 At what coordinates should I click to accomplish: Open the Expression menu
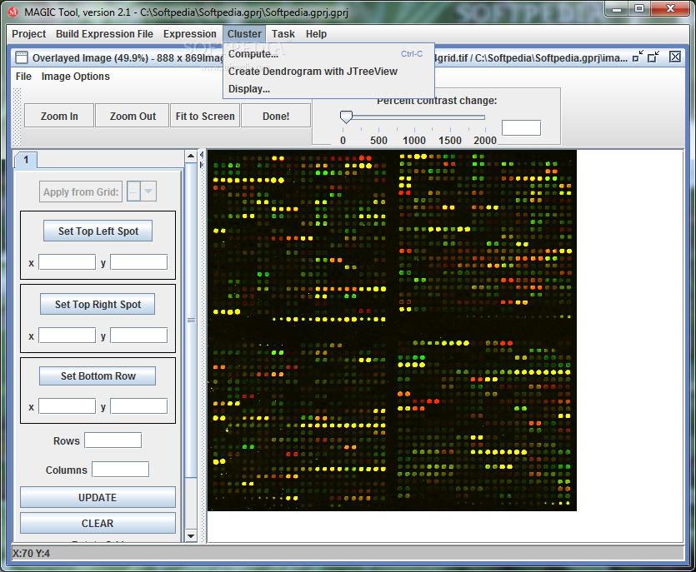(x=189, y=34)
